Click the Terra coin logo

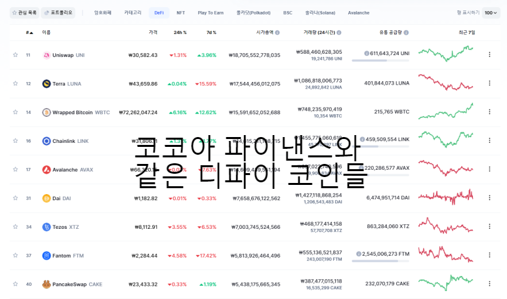coord(46,84)
